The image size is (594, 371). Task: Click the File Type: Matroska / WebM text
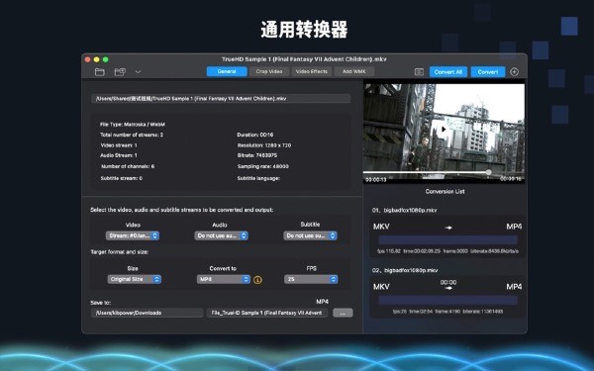(x=133, y=125)
